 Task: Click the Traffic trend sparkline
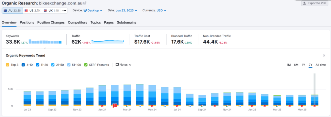coord(108,41)
